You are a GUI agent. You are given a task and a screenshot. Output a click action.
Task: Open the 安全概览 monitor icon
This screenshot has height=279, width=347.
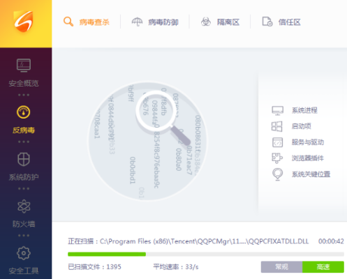point(24,65)
